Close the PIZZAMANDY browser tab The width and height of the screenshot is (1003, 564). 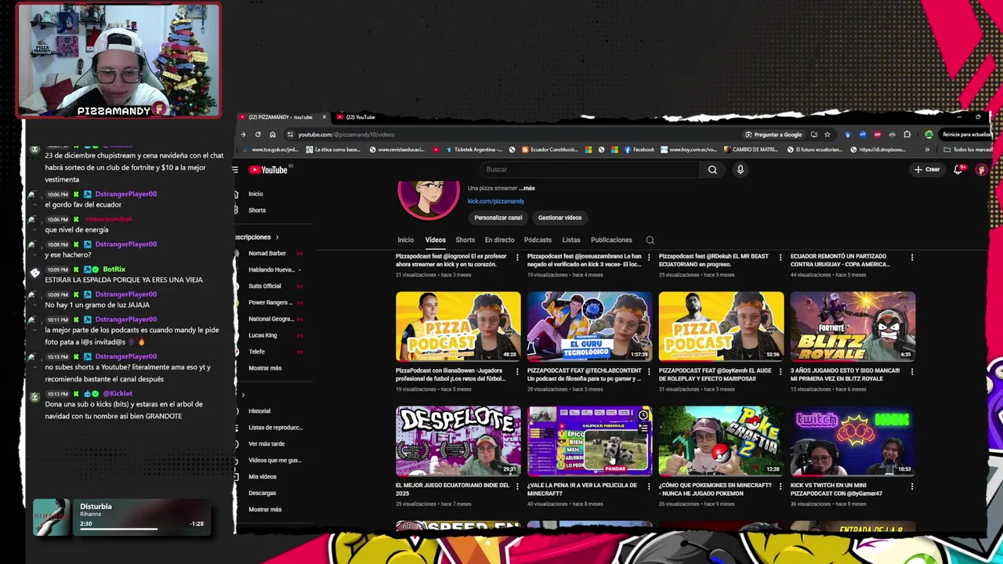click(324, 117)
